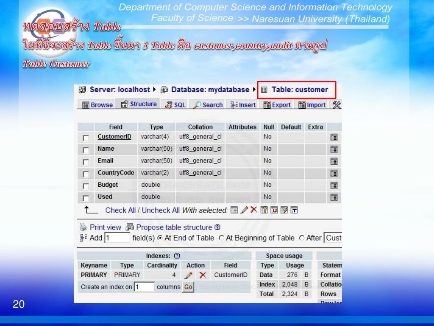Click the Propose table structure icon
Screen dimensions: 434x326
click(130, 227)
